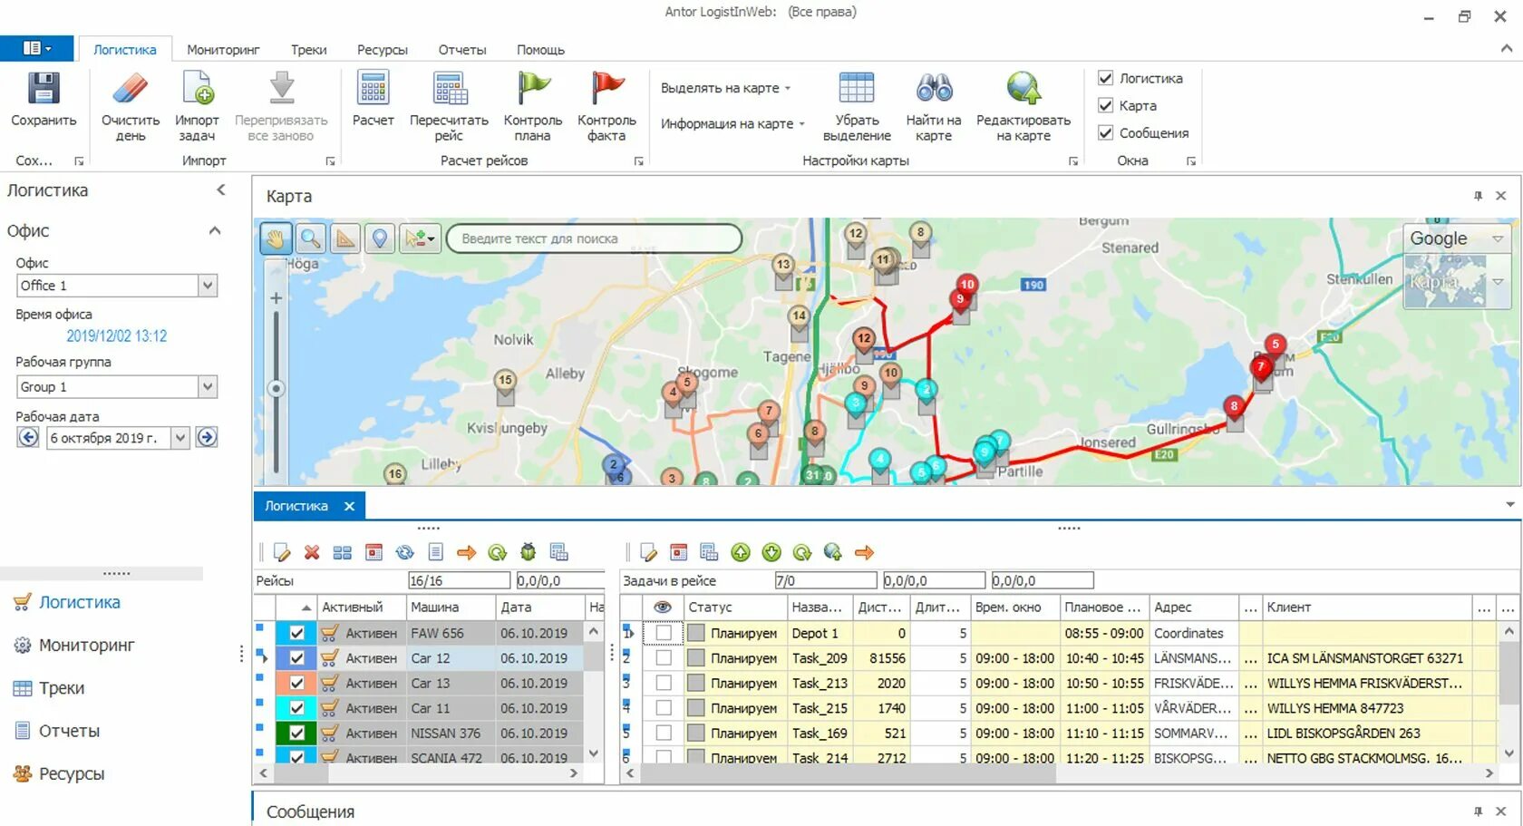Click the map zoom slider handle

276,389
